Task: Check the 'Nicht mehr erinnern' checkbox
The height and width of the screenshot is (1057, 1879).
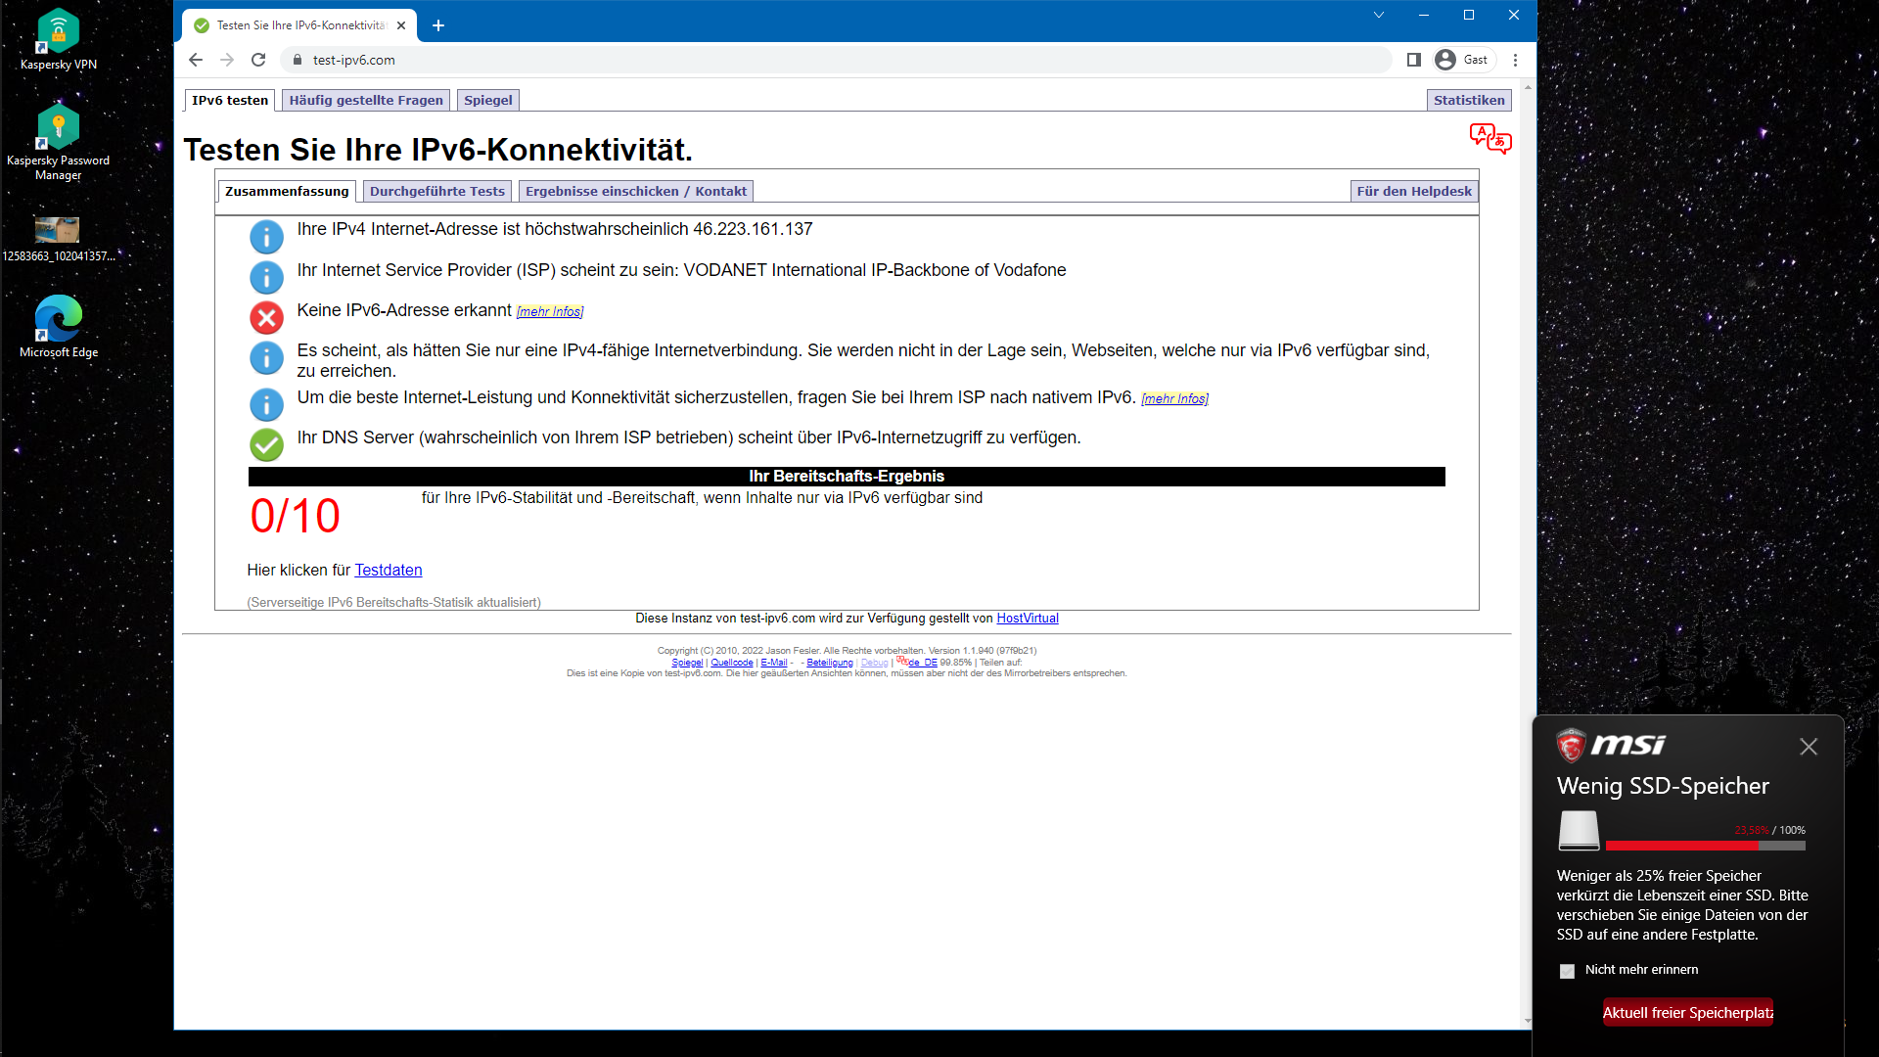Action: click(x=1567, y=971)
